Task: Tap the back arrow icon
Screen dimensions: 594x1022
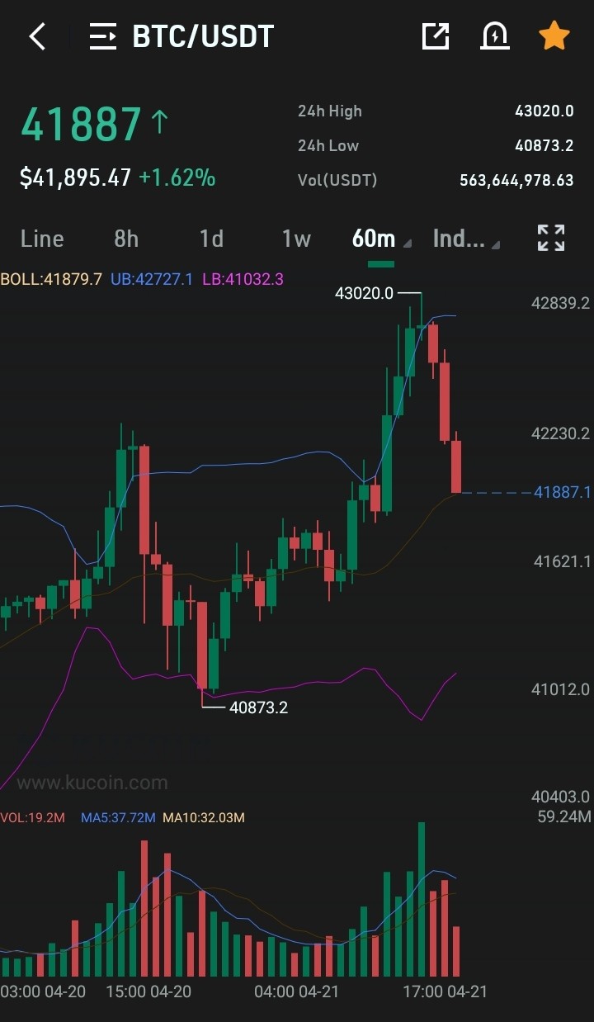Action: click(x=37, y=36)
